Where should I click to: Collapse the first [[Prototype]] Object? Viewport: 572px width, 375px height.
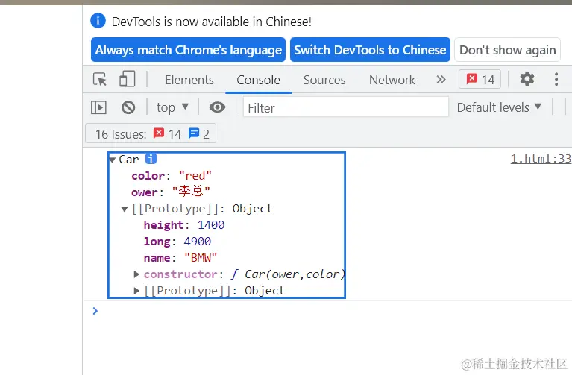tap(125, 209)
